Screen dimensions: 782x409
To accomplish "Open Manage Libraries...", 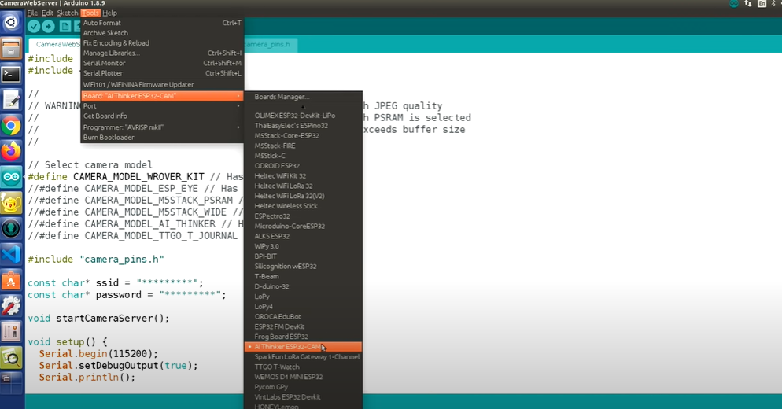I will click(x=162, y=53).
